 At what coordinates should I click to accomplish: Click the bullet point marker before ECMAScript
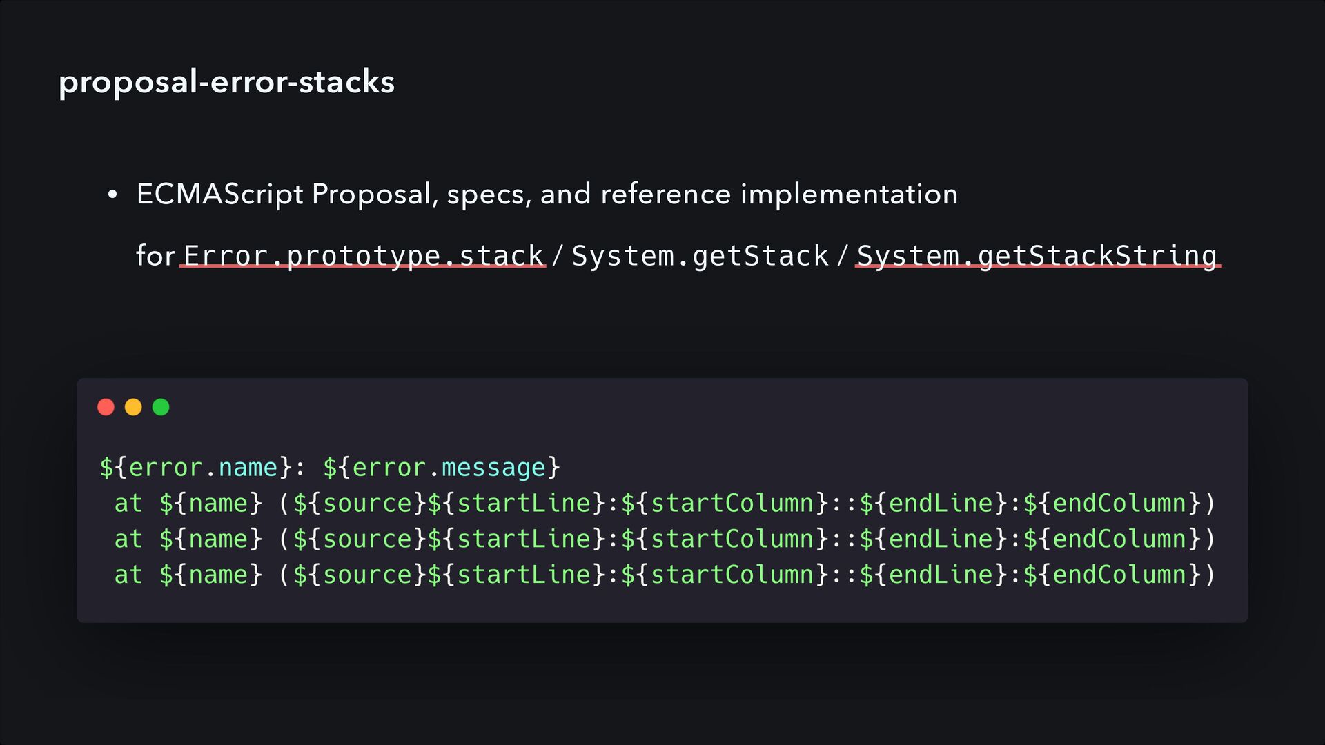[112, 195]
